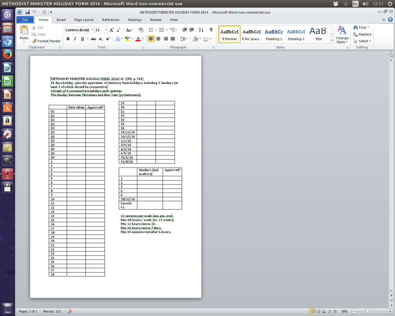Image resolution: width=395 pixels, height=316 pixels.
Task: Toggle Italic formatting
Action: [75, 39]
